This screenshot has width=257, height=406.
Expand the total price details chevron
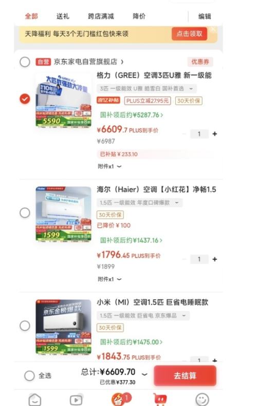pyautogui.click(x=144, y=374)
